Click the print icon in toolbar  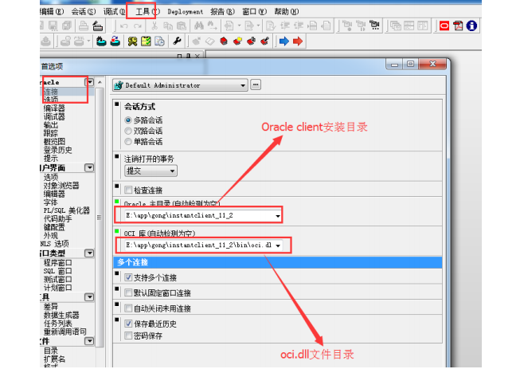[x=84, y=26]
